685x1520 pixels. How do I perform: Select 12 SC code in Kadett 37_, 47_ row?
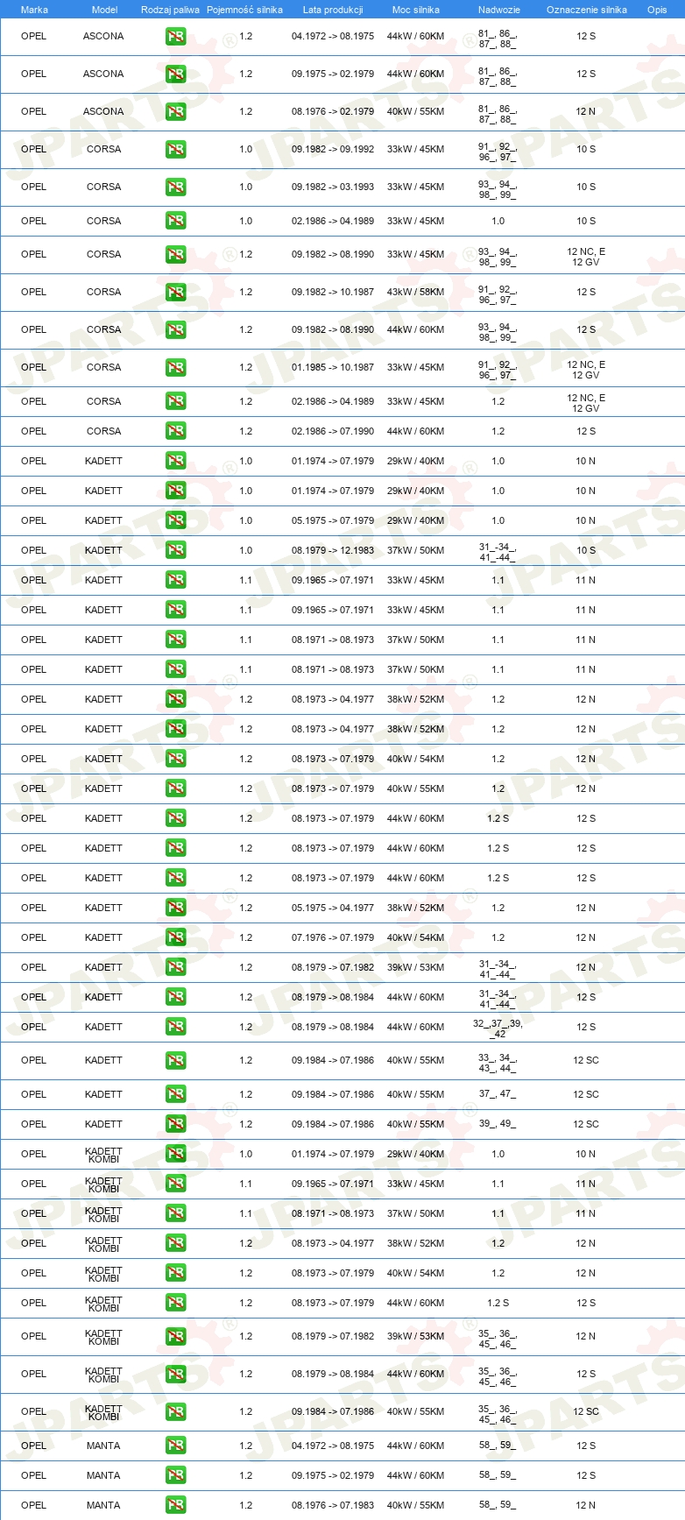click(x=586, y=1095)
